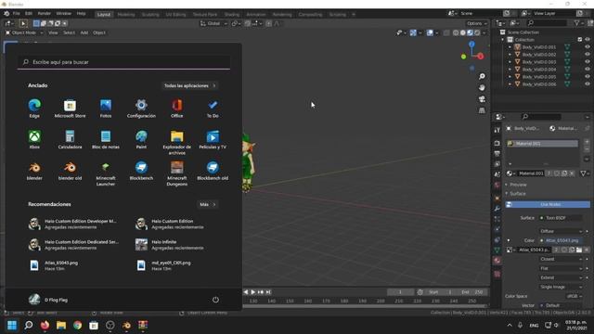
Task: Toggle rendered viewport shading mode
Action: [477, 33]
